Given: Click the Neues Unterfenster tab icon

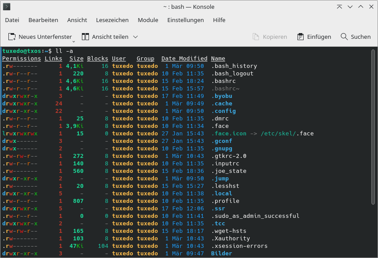Looking at the screenshot, I should tap(12, 37).
